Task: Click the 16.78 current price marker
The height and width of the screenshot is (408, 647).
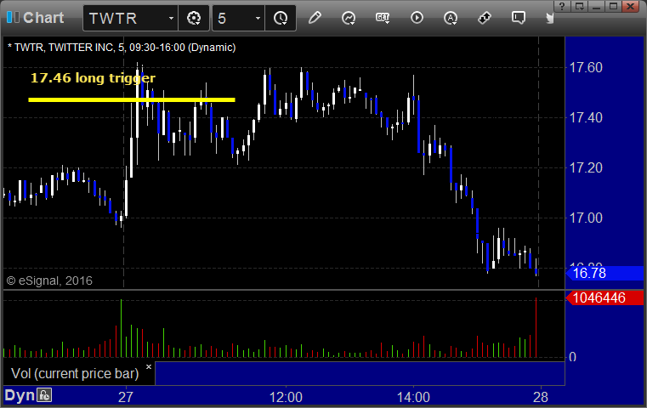Action: 604,273
